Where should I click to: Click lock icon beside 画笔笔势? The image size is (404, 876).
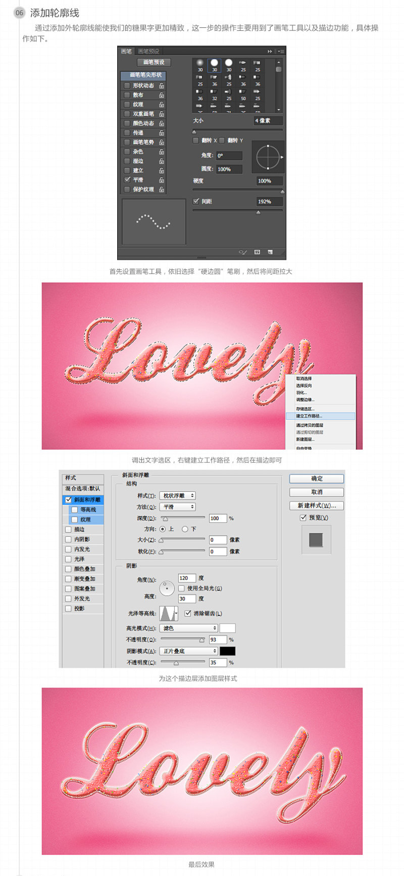162,142
